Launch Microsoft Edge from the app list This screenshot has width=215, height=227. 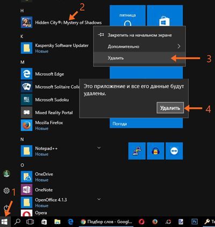point(26,74)
